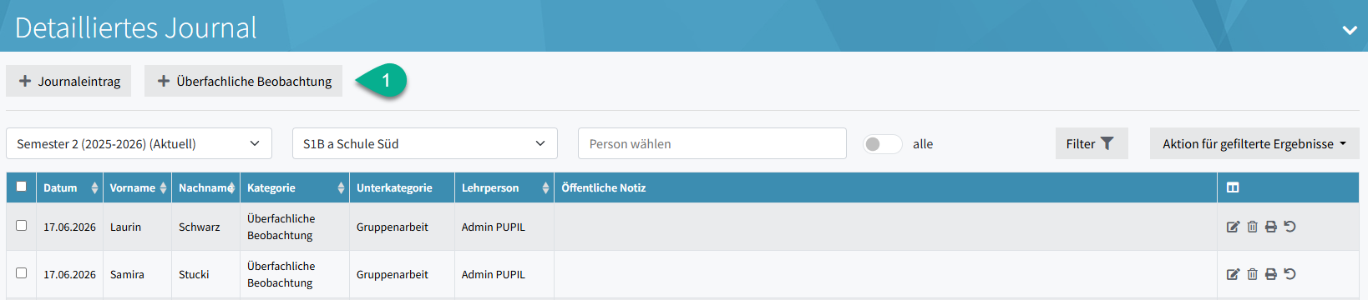
Task: Edit Samira Stucki journal entry
Action: pyautogui.click(x=1233, y=274)
